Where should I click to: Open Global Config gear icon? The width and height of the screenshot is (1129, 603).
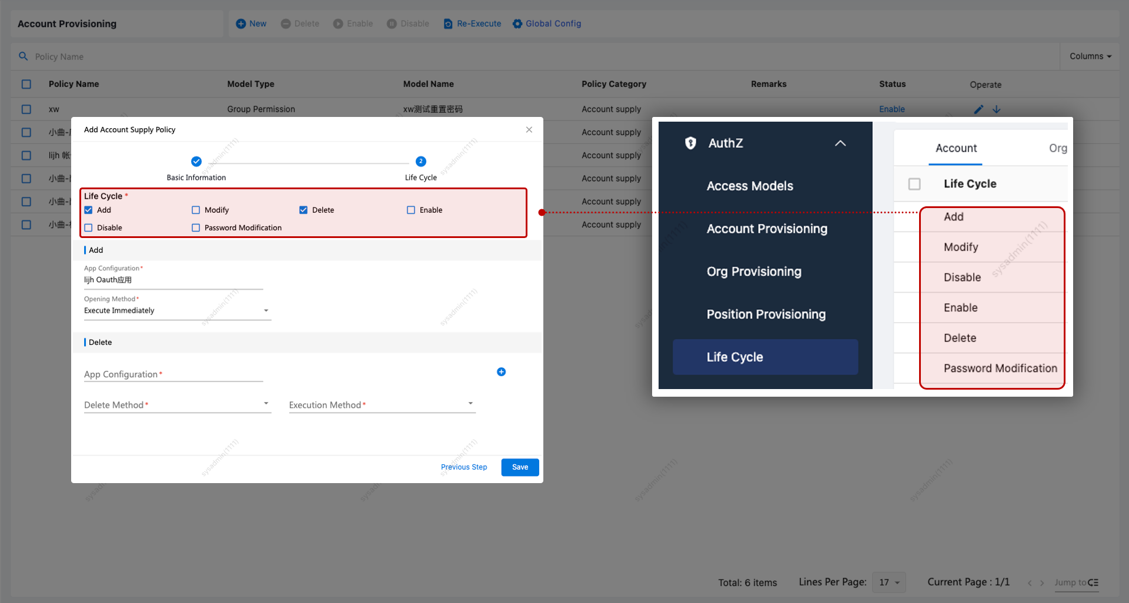[x=517, y=24]
